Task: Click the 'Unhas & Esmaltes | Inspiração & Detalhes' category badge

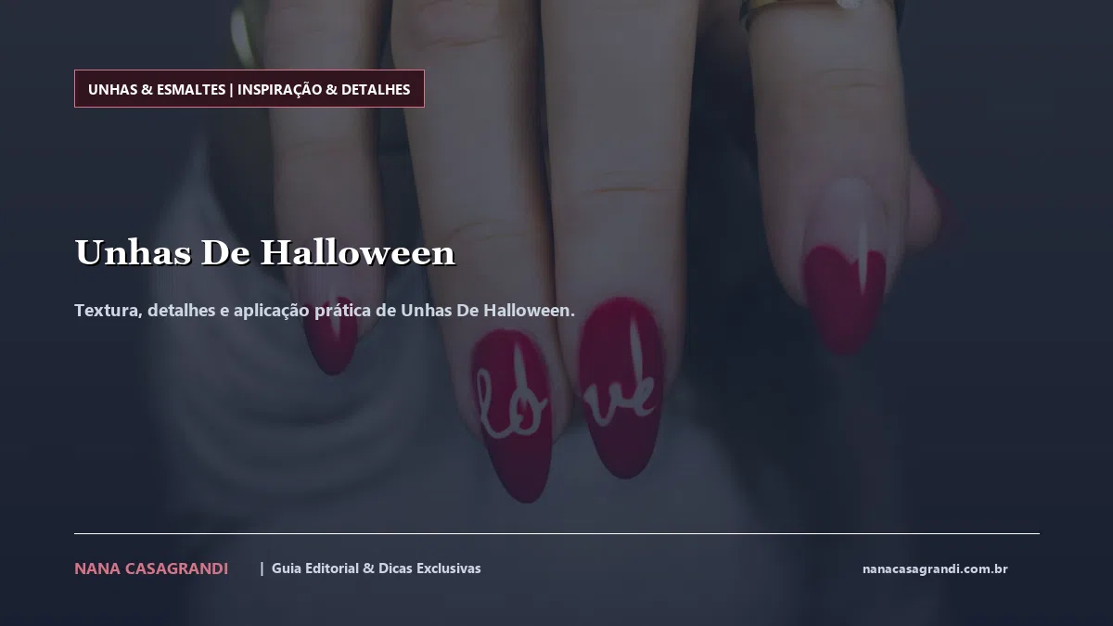Action: (x=249, y=89)
